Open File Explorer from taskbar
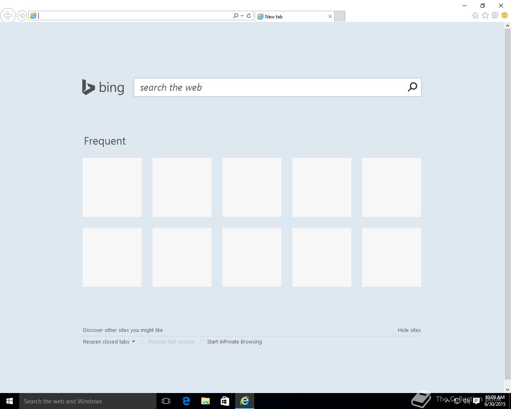The width and height of the screenshot is (511, 409). [x=205, y=401]
